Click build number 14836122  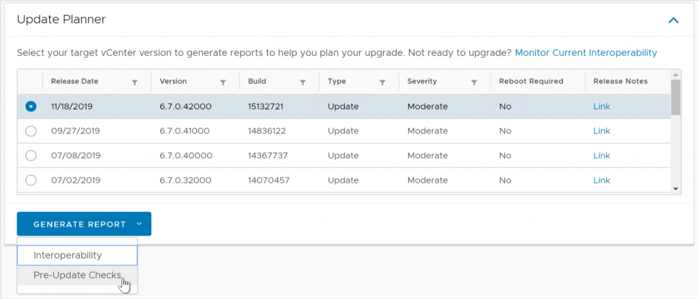267,131
